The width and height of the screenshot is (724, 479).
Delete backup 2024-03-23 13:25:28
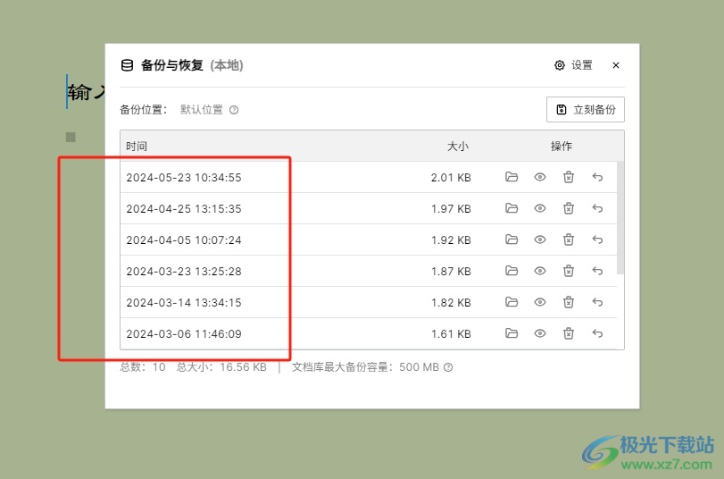[x=569, y=271]
